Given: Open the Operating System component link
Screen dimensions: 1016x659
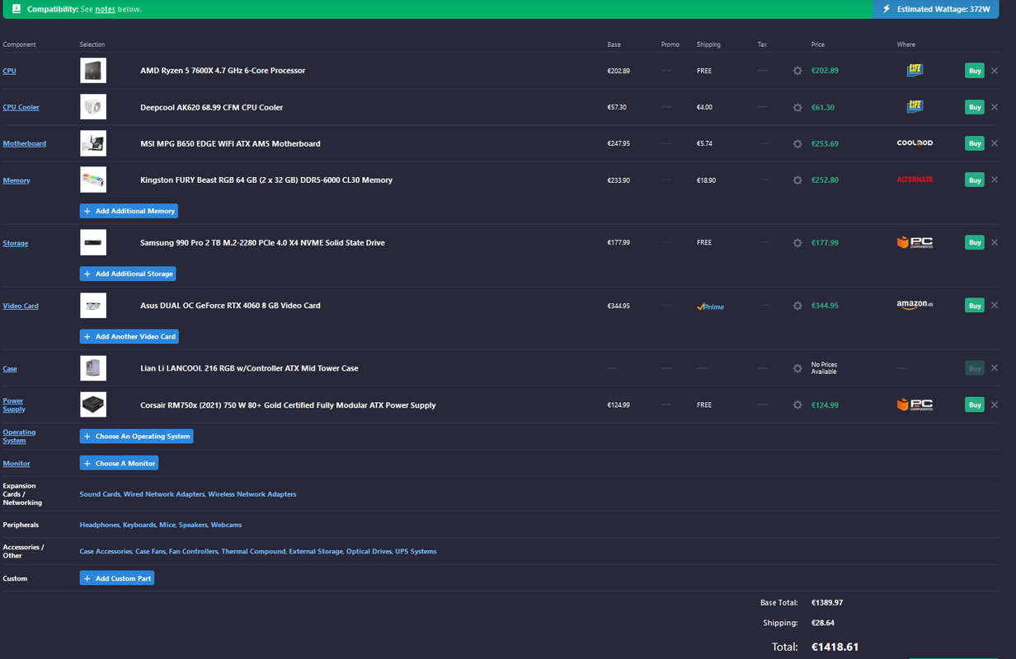Looking at the screenshot, I should point(19,436).
